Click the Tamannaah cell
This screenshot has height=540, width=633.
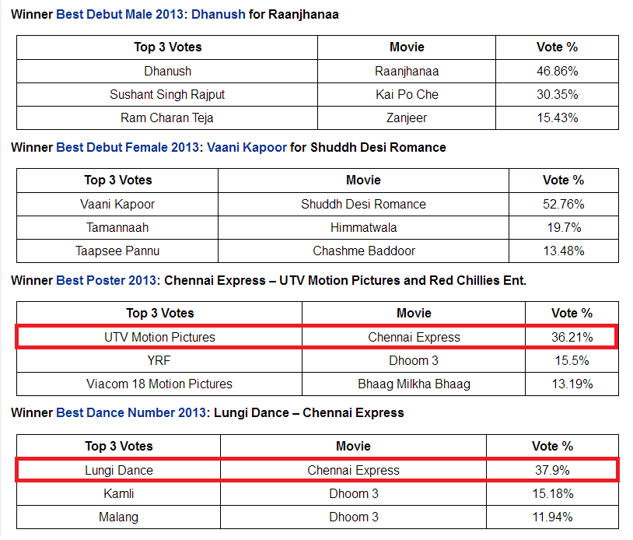117,227
